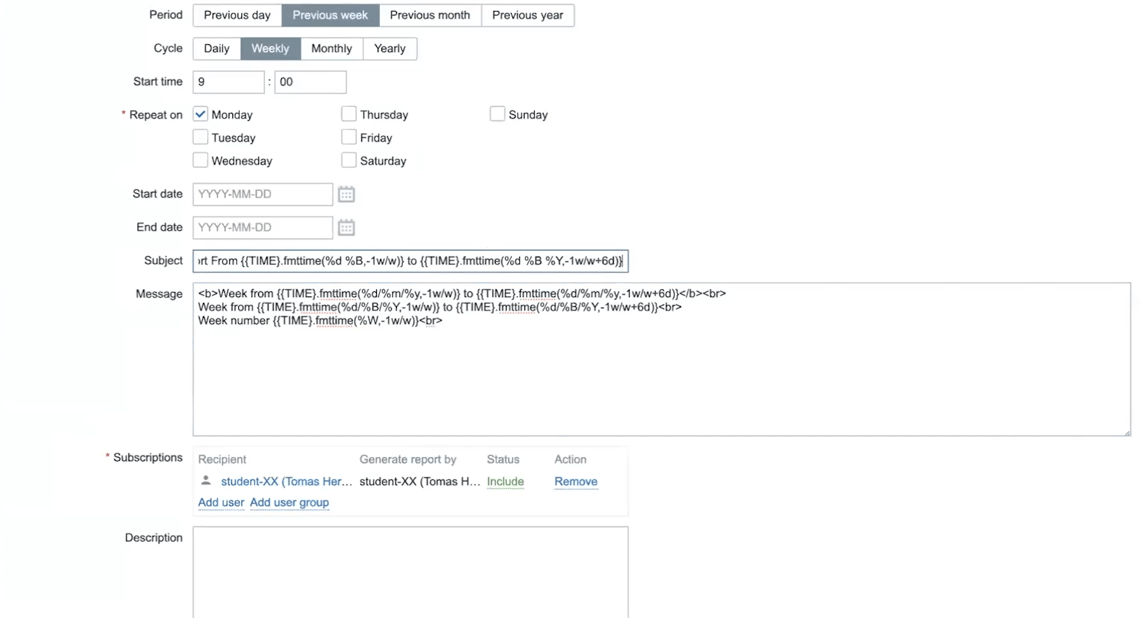Set the Cycle to Daily
The width and height of the screenshot is (1147, 618).
pos(215,48)
